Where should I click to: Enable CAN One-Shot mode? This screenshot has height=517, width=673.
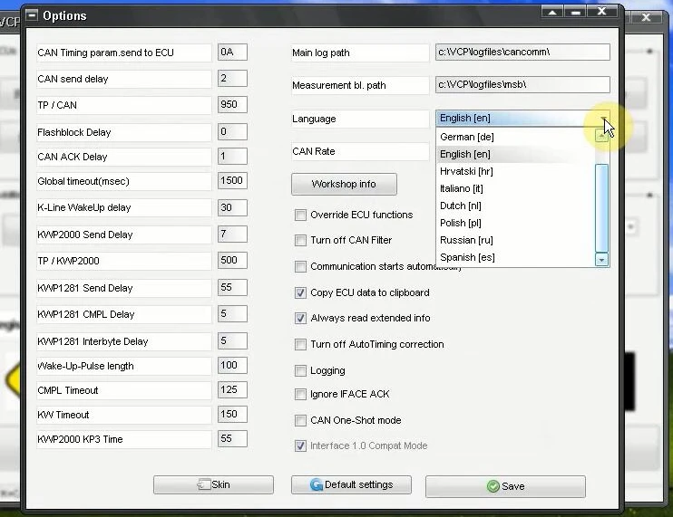point(300,420)
